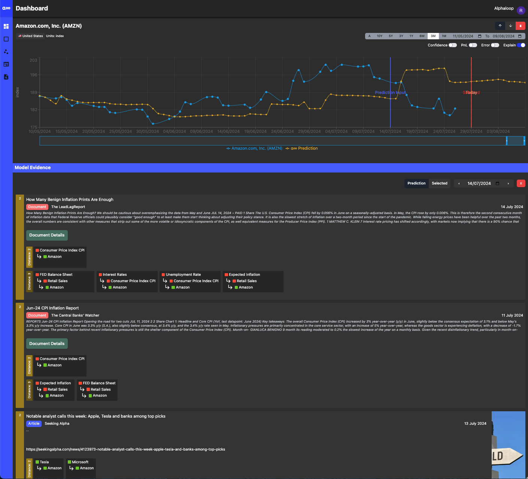Select the 1Y time range
Viewport: 528px width, 479px height.
pos(411,36)
